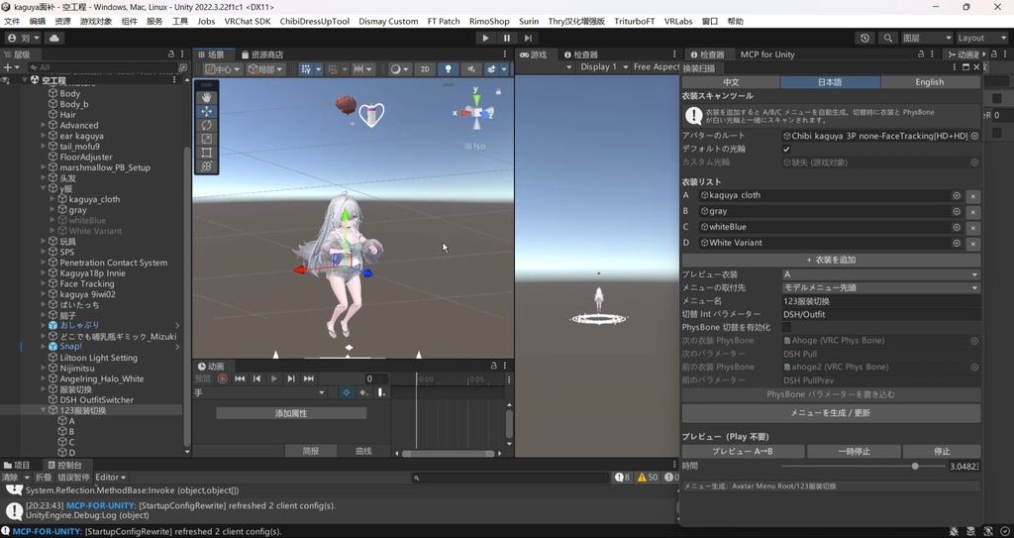Viewport: 1014px width, 538px height.
Task: Open object picker for gray outfit
Action: (957, 211)
